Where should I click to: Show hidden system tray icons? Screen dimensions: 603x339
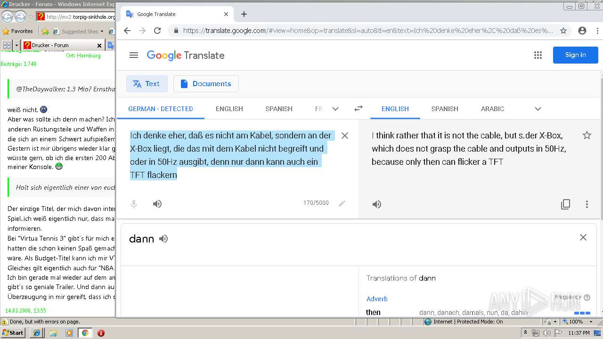pyautogui.click(x=526, y=333)
